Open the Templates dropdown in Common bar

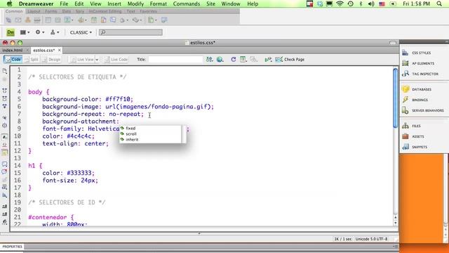tap(152, 20)
